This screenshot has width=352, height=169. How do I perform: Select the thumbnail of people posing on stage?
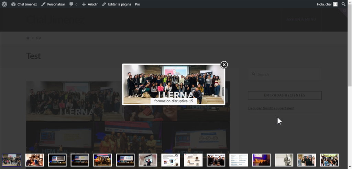102,160
